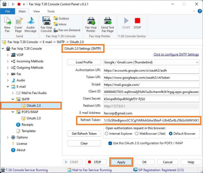The image size is (203, 173).
Task: Select the Fax tree node
Action: (16, 74)
